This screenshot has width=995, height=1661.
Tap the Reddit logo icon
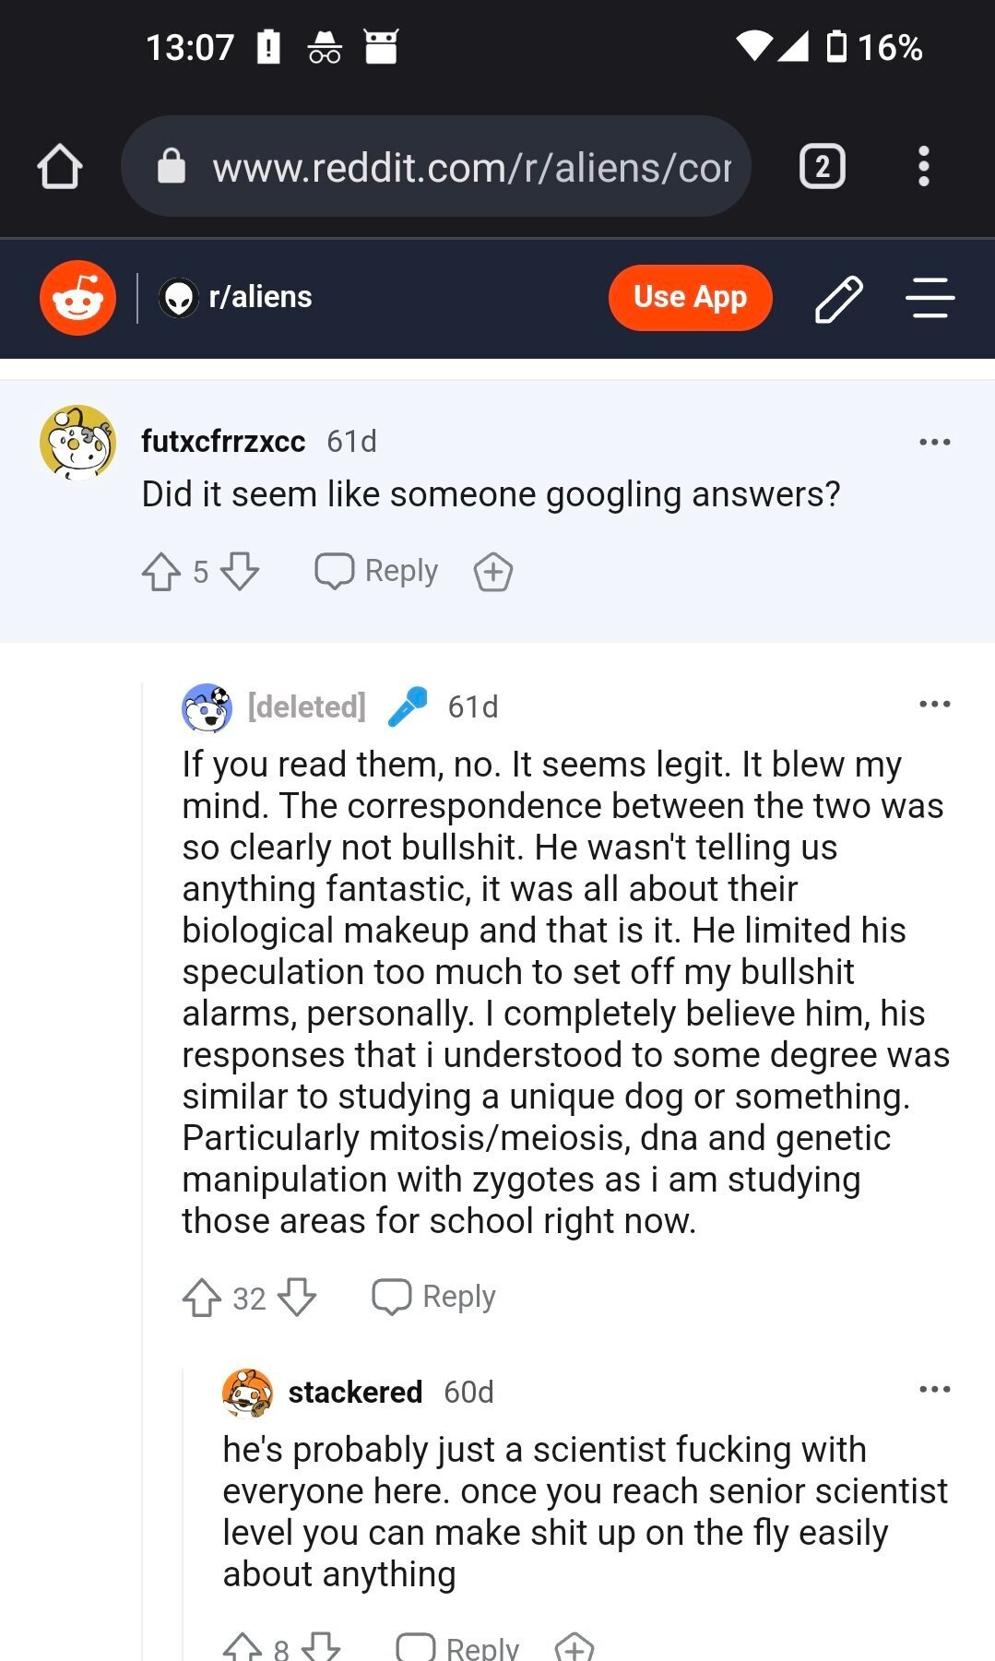pyautogui.click(x=77, y=298)
